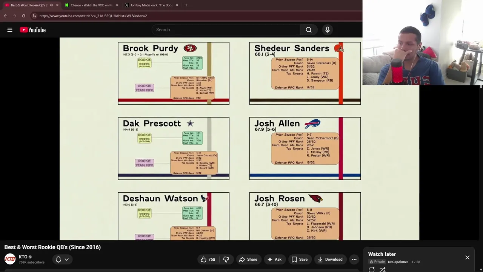Go forward with the browser forward arrow
The height and width of the screenshot is (272, 483).
point(14,16)
